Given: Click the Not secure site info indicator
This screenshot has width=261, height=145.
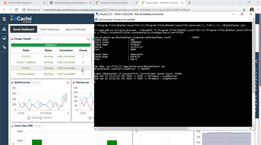Looking at the screenshot, I should (x=31, y=10).
